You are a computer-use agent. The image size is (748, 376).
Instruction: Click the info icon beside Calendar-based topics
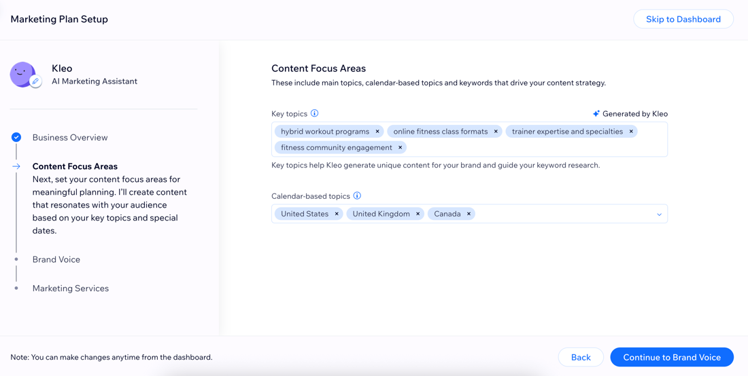(357, 196)
